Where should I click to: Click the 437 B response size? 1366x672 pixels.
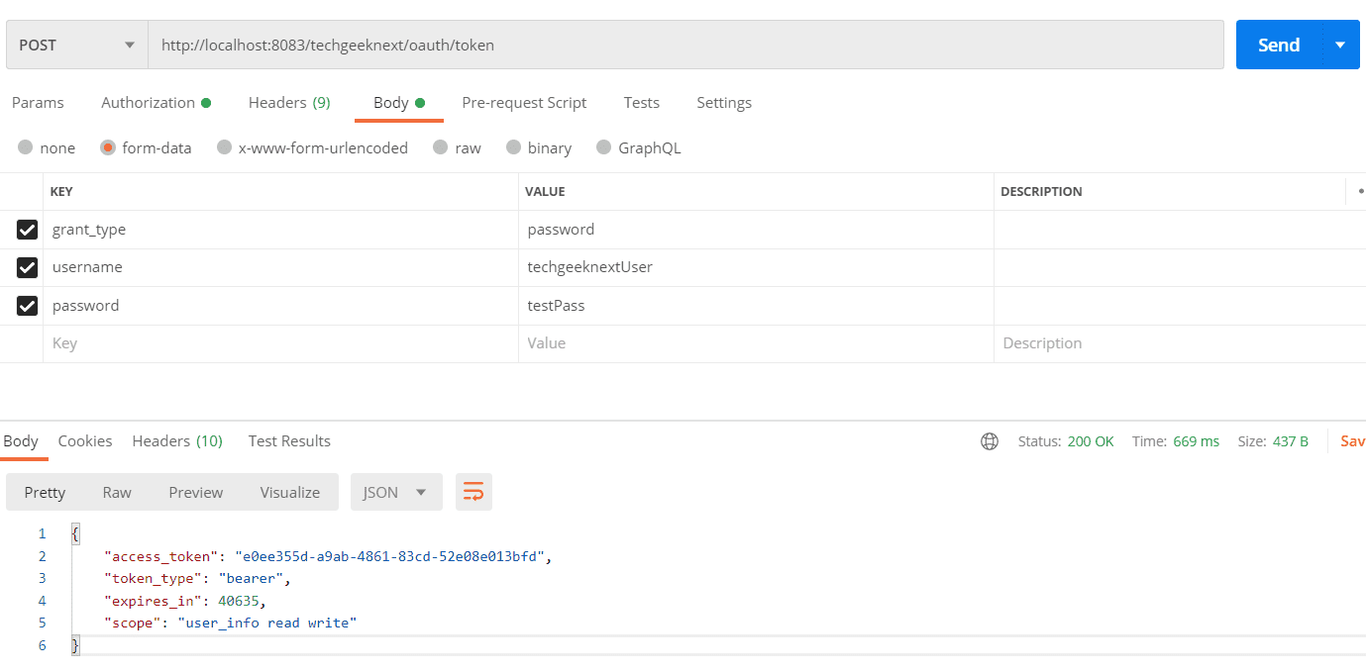(1291, 441)
